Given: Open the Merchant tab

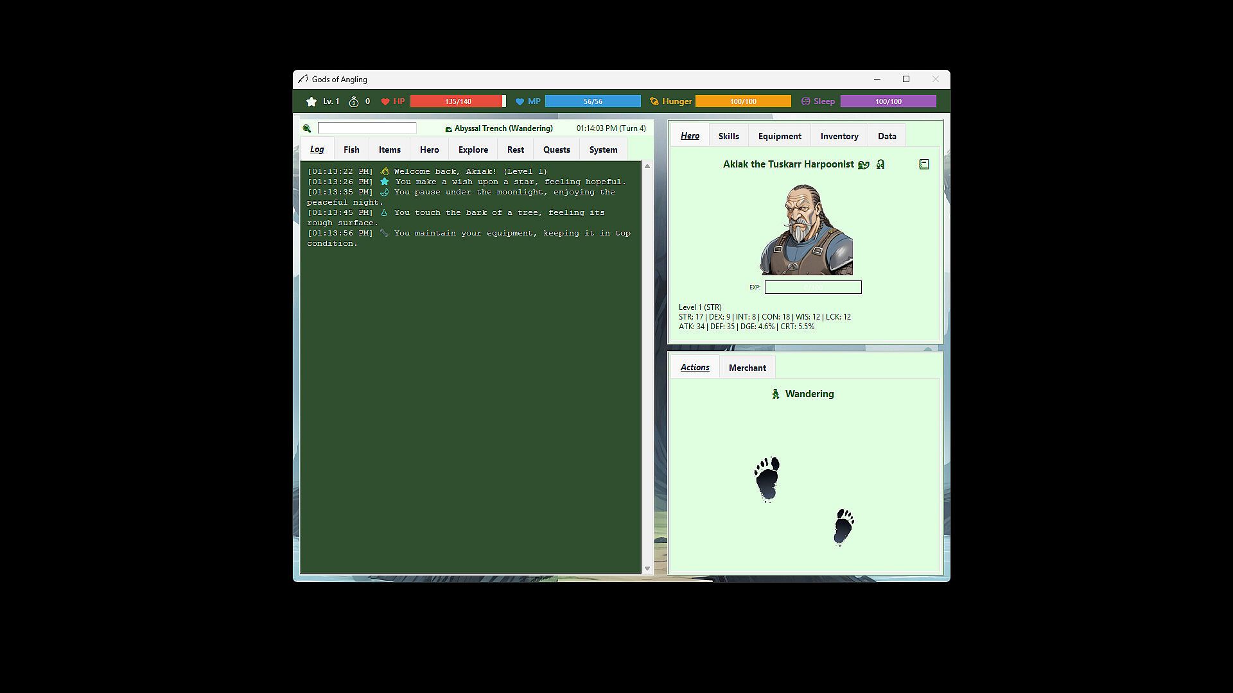Looking at the screenshot, I should (x=747, y=368).
